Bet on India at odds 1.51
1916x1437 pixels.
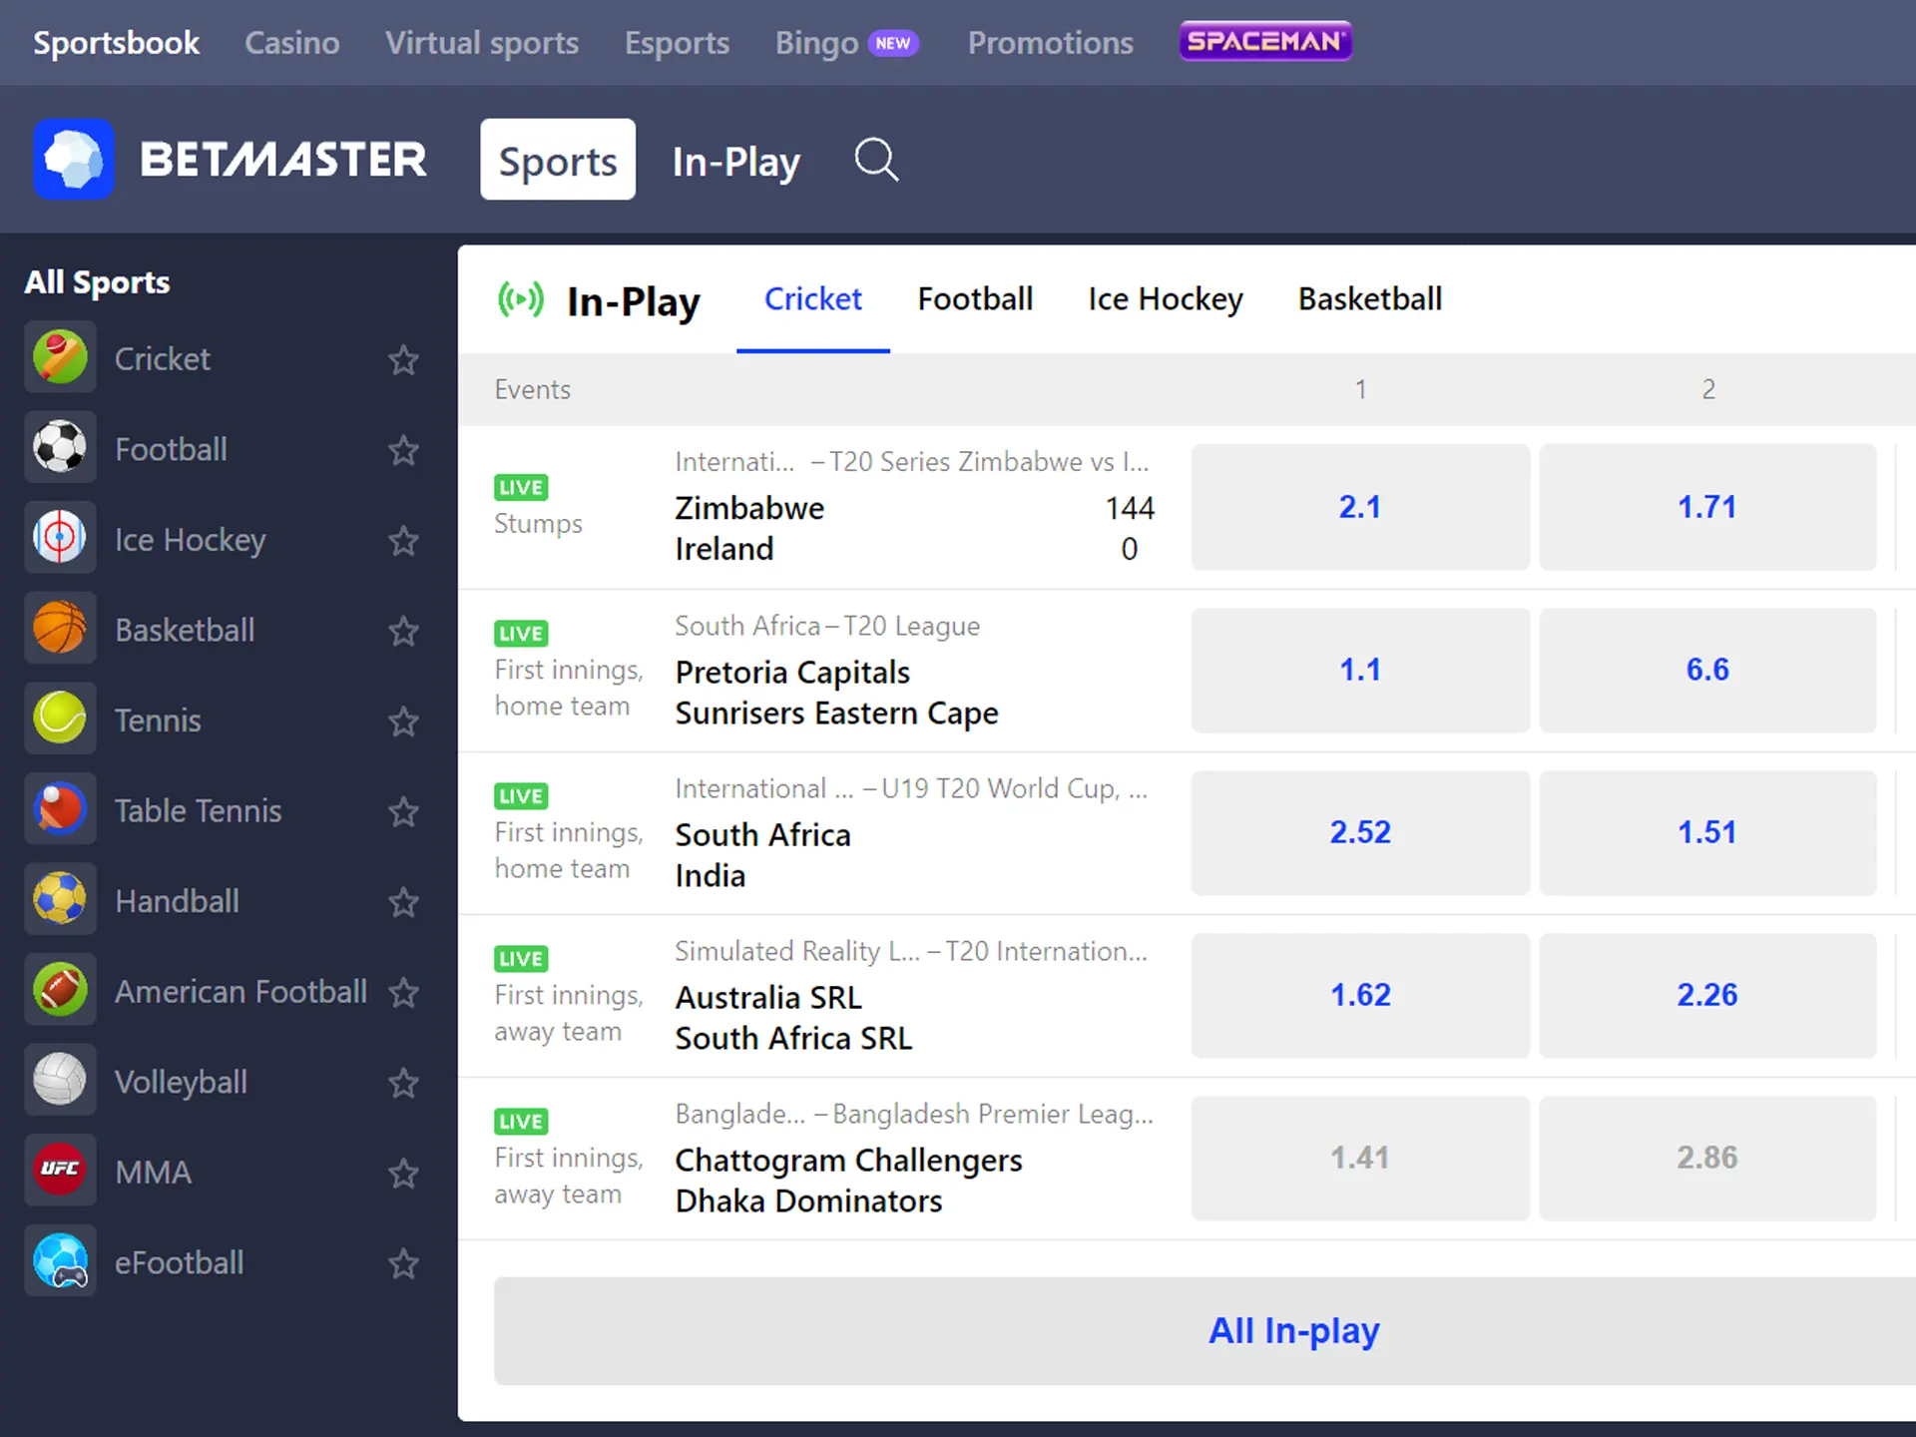(x=1707, y=832)
